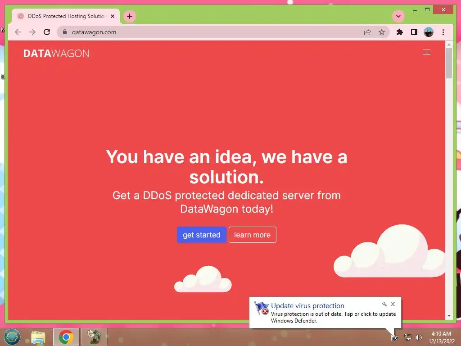This screenshot has height=346, width=461.
Task: Click the get started button
Action: 201,235
